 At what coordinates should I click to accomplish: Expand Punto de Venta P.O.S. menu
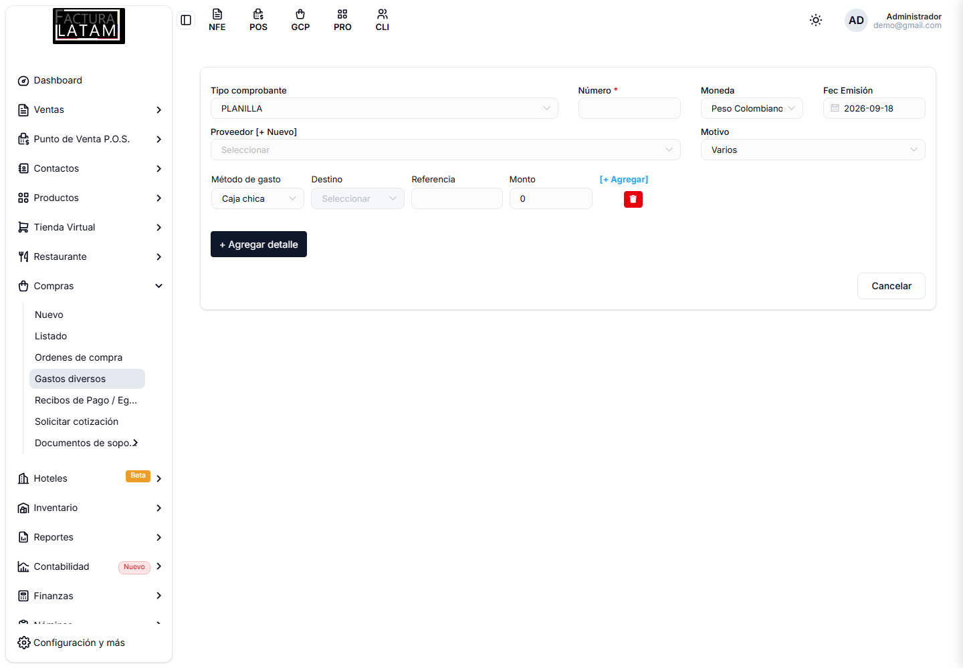tap(89, 139)
